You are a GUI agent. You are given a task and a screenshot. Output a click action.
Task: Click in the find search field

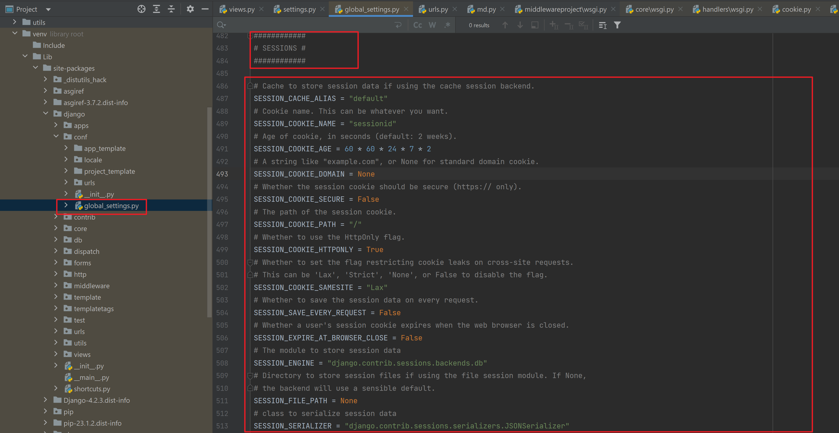click(x=306, y=25)
